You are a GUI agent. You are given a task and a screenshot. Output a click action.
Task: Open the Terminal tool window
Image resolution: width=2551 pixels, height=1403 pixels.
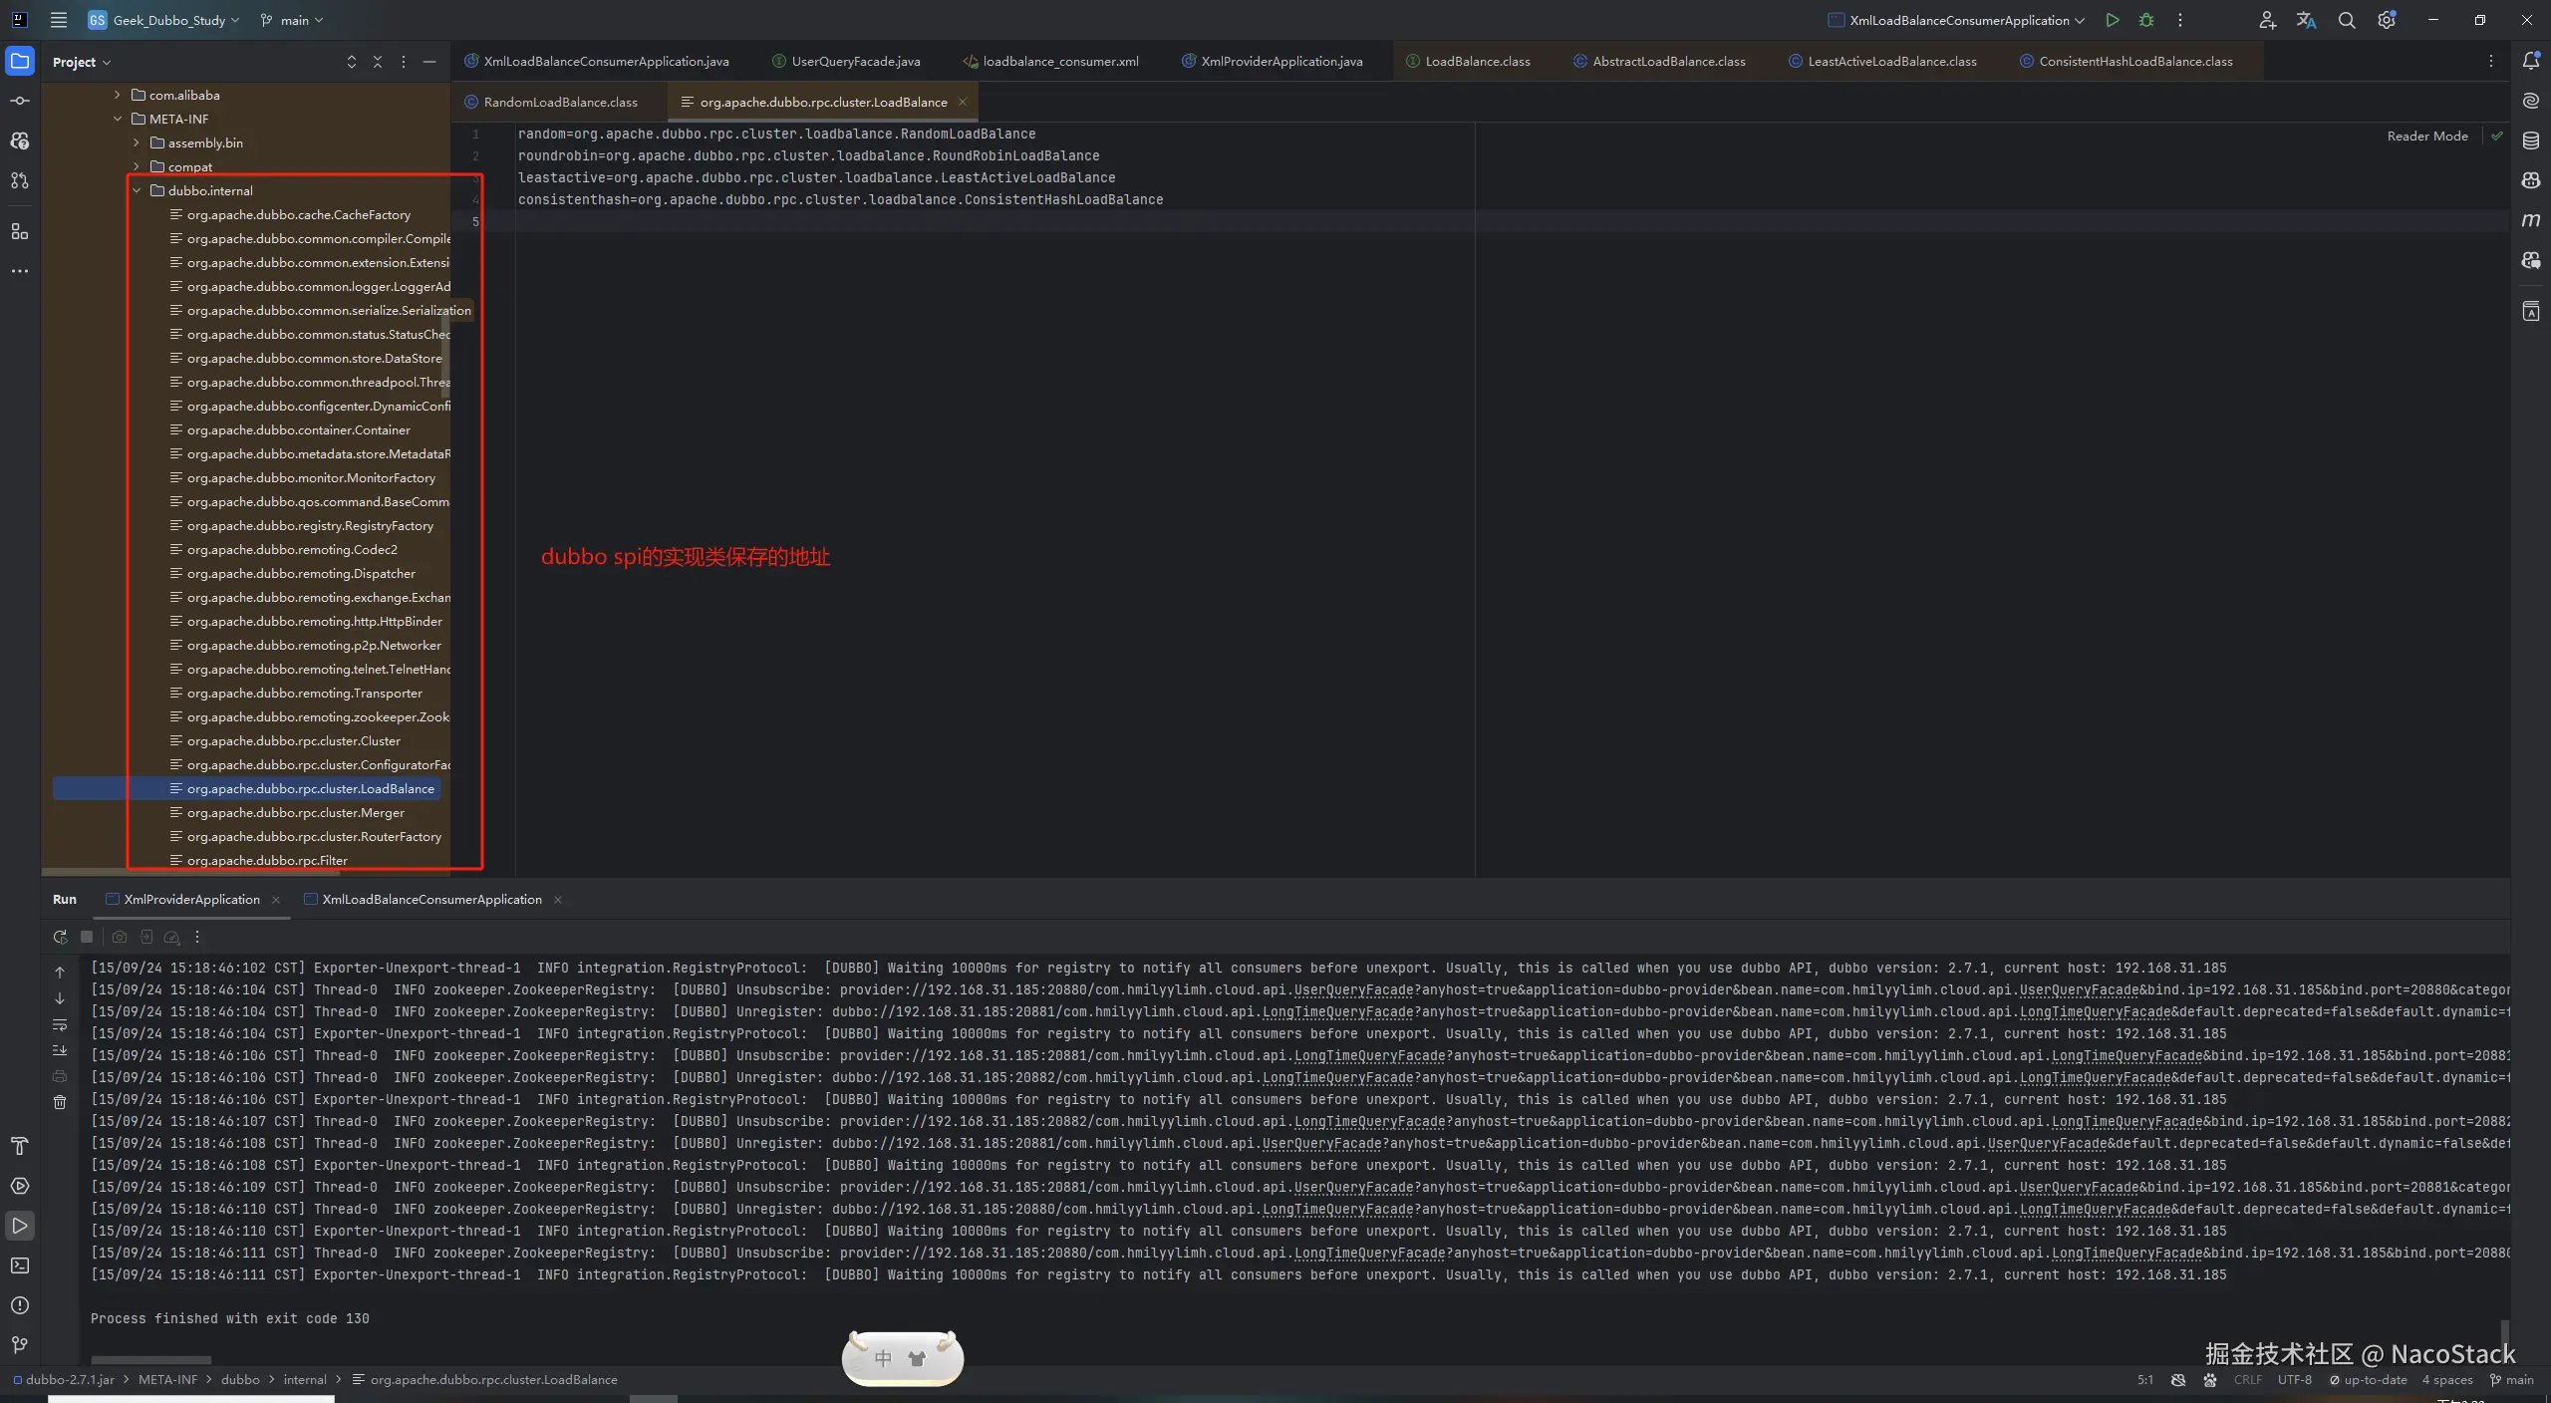click(19, 1265)
